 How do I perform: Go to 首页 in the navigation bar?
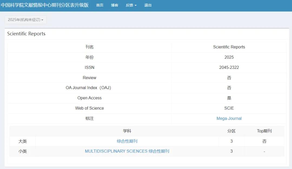coord(99,5)
